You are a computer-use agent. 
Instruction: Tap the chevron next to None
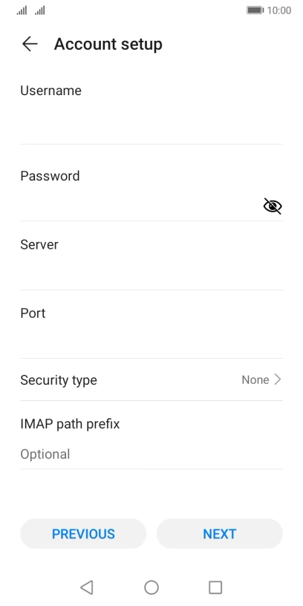coord(278,380)
